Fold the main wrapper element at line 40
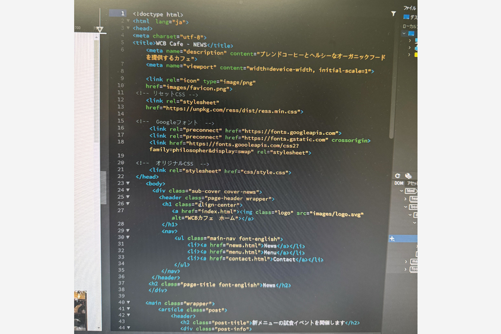Image resolution: width=501 pixels, height=334 pixels. tap(128, 302)
